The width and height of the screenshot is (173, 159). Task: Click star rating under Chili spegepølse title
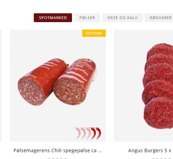57,158
